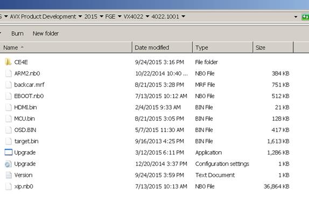
Task: Expand dropdown arrow after AVX Product Development
Action: [x=80, y=16]
